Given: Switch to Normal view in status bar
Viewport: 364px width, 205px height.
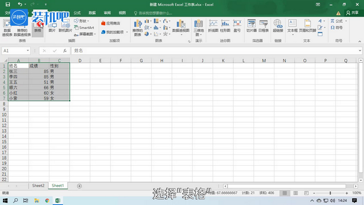Looking at the screenshot, I should pos(284,193).
